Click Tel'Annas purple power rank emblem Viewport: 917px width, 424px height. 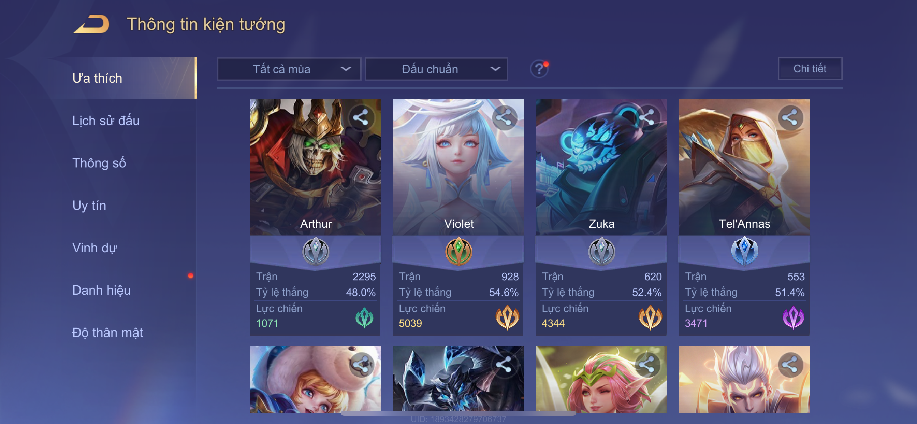(793, 318)
